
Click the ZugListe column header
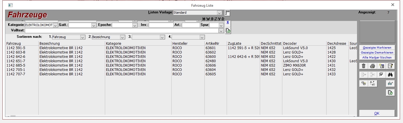[243, 43]
